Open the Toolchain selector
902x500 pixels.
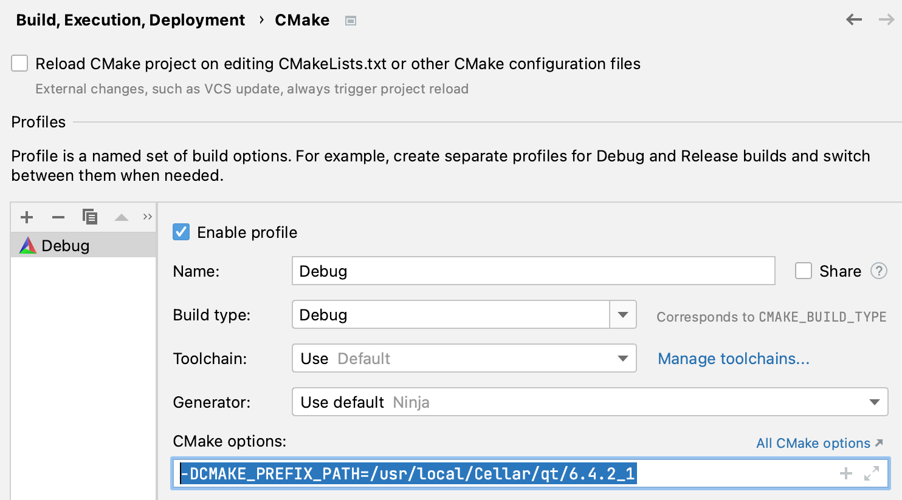[x=623, y=358]
